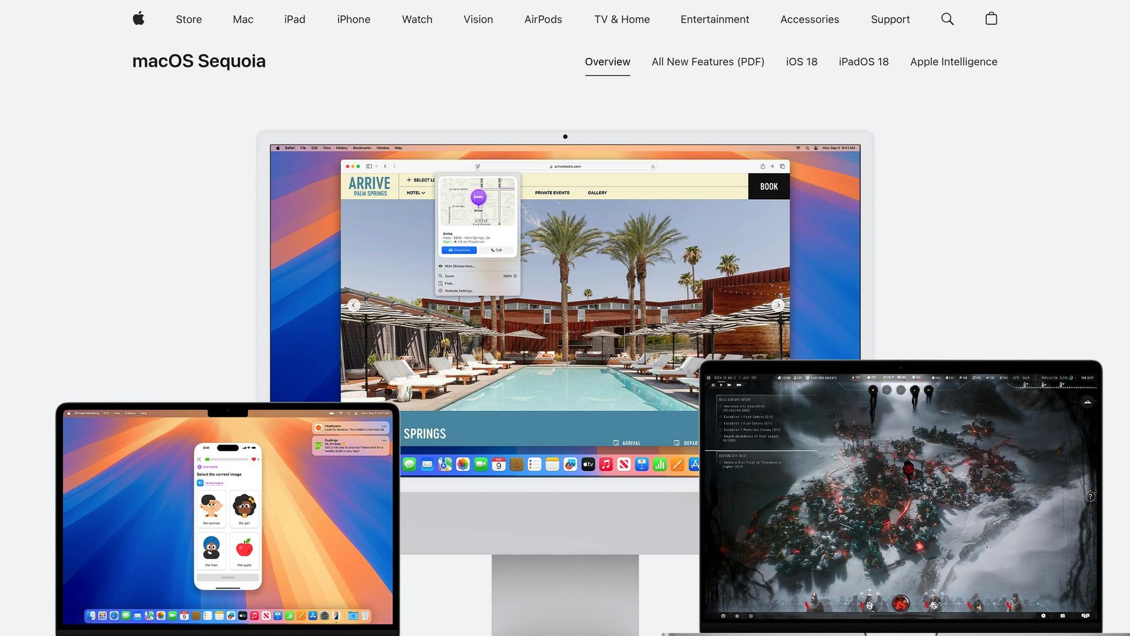Click the left carousel arrow on the hotel photo
Screen dimensions: 1130x636
pos(354,305)
